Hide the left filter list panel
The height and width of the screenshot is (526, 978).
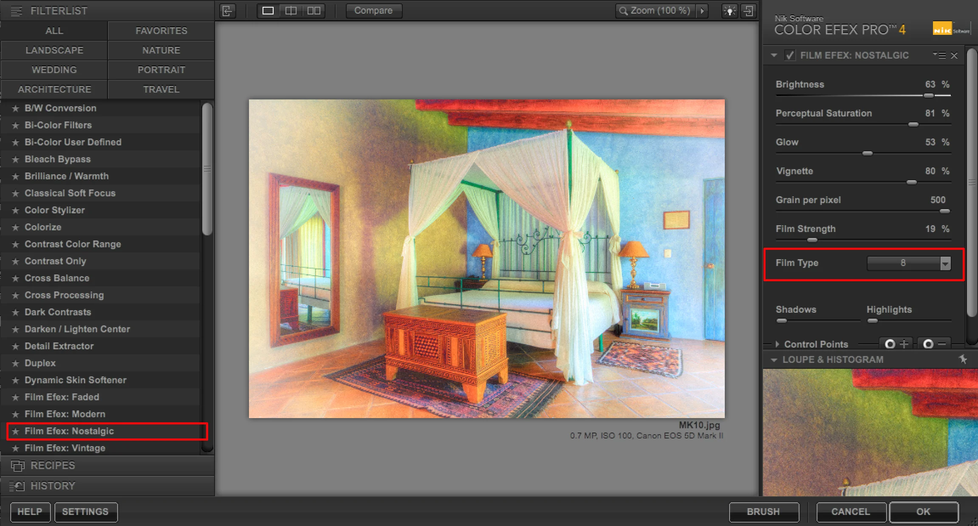(228, 11)
